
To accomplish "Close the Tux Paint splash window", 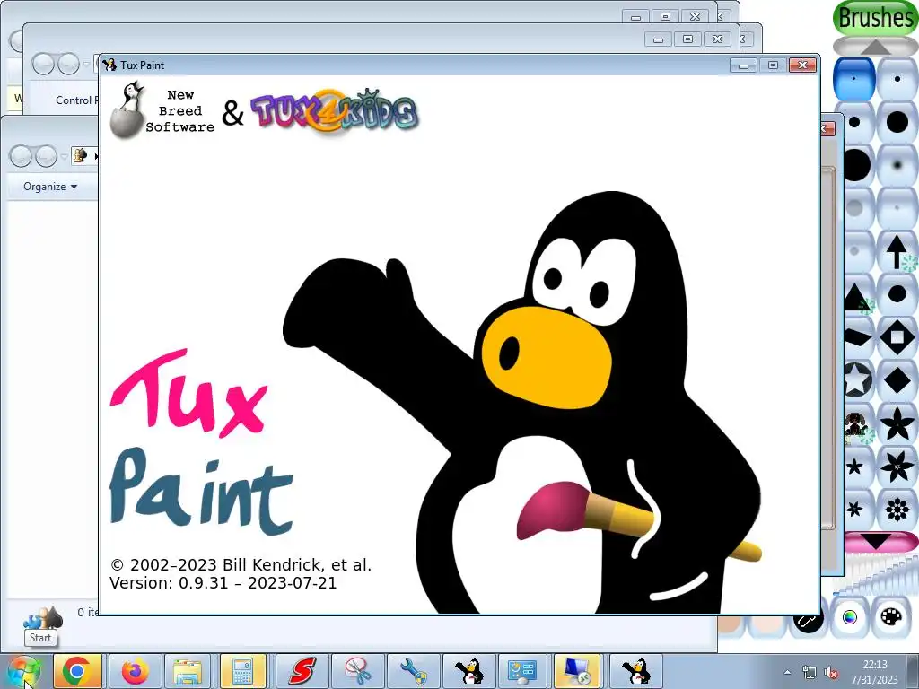I will [x=802, y=65].
